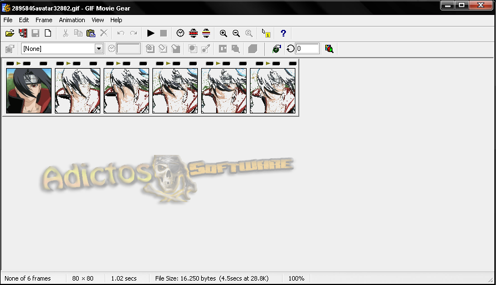Click the small clock icon beside delay field

point(111,49)
